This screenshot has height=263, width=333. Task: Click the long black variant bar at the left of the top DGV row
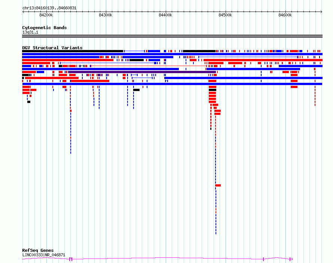[x=73, y=51]
